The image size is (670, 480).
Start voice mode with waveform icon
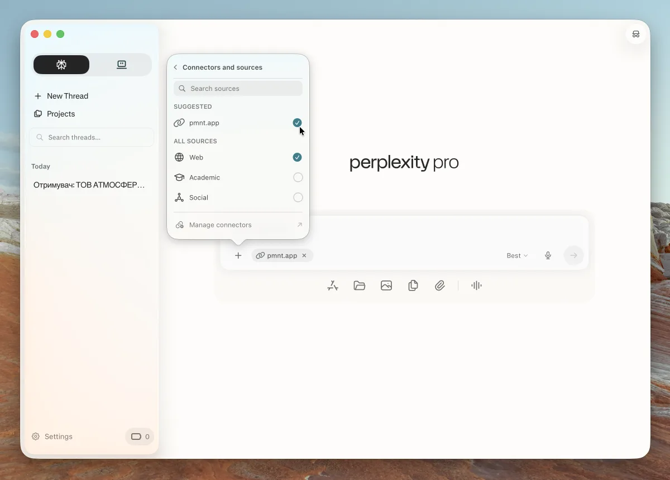pos(476,285)
